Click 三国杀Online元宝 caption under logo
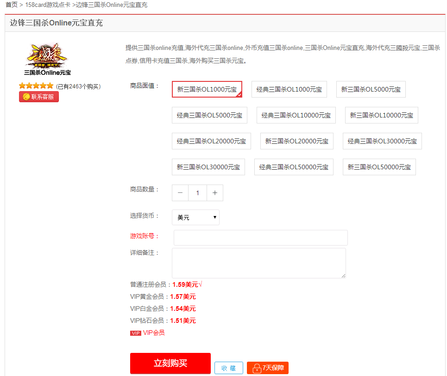The image size is (447, 376). pos(47,73)
